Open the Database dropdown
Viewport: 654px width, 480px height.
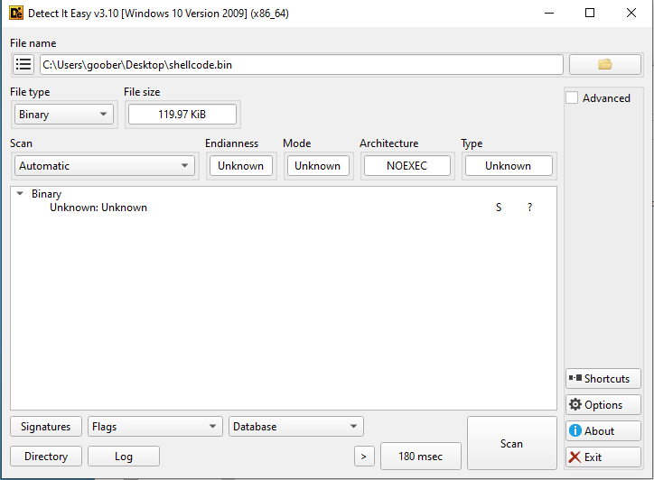296,427
